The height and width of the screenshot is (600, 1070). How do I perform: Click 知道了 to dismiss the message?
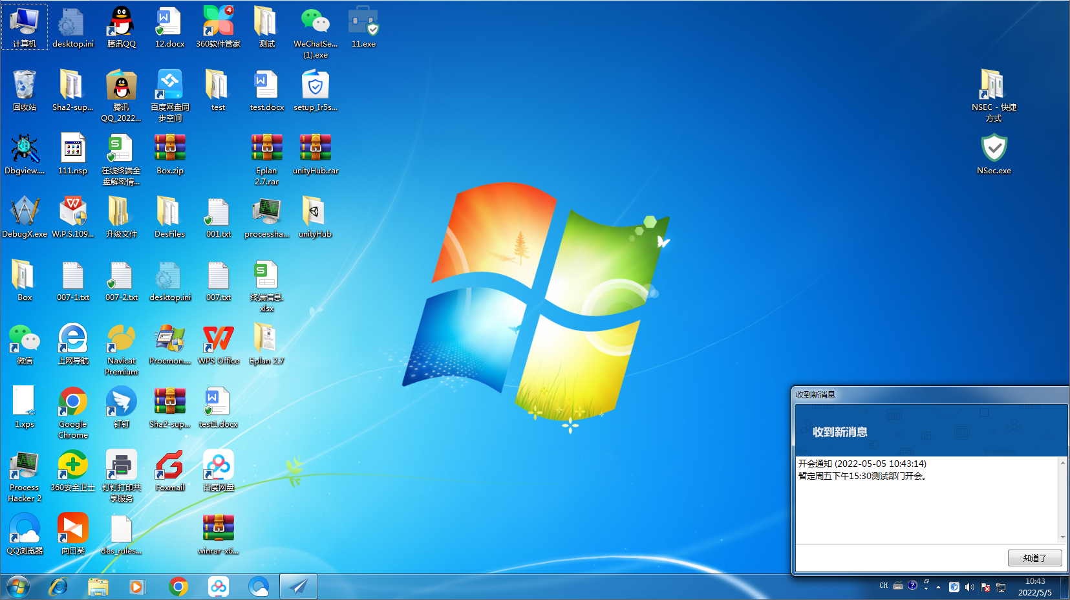pyautogui.click(x=1034, y=558)
